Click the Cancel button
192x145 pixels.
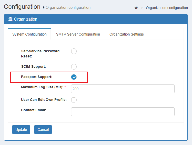pos(43,130)
